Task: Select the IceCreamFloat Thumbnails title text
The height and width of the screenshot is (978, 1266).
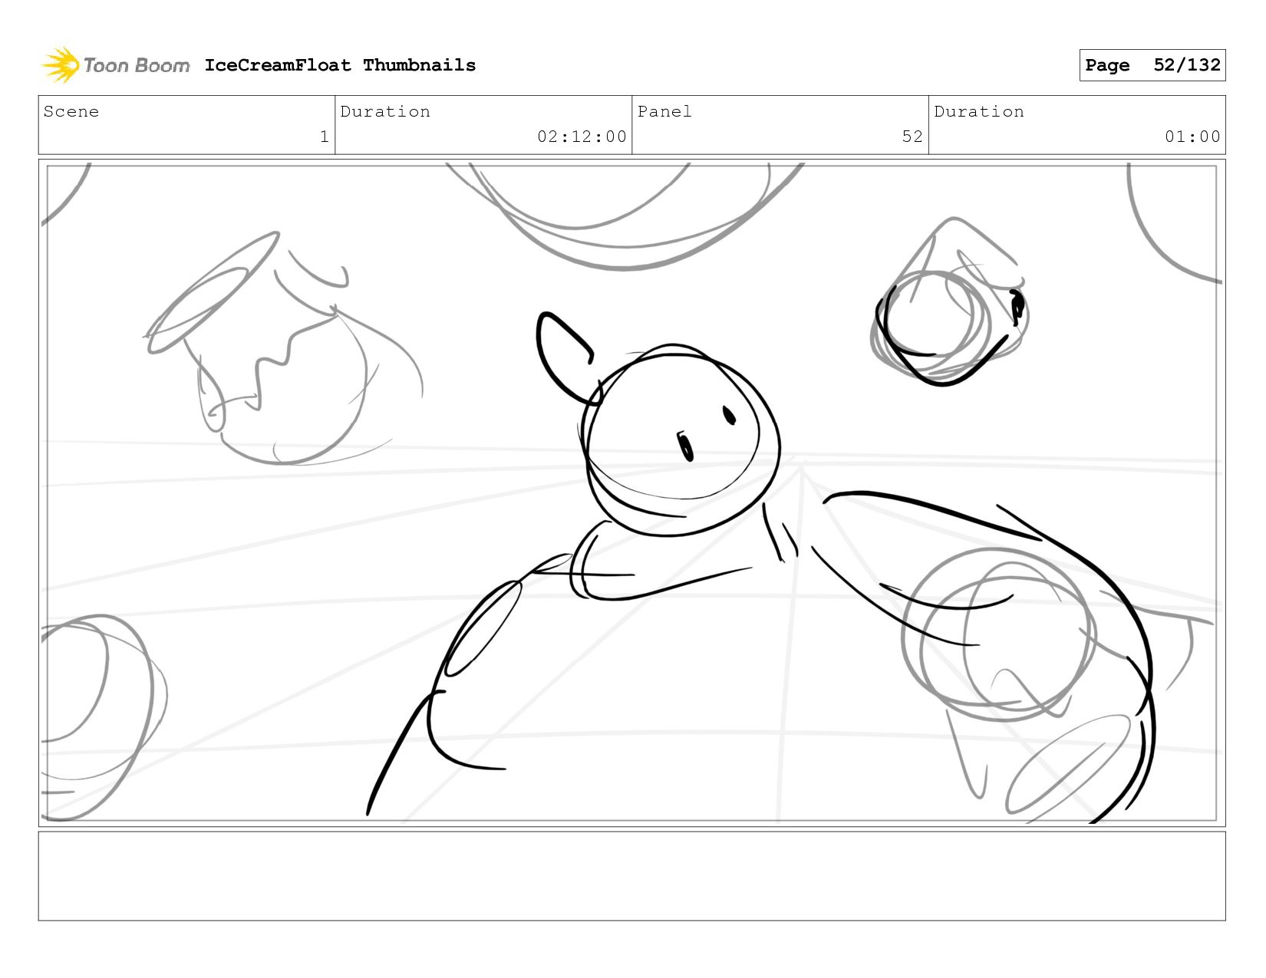Action: point(340,65)
